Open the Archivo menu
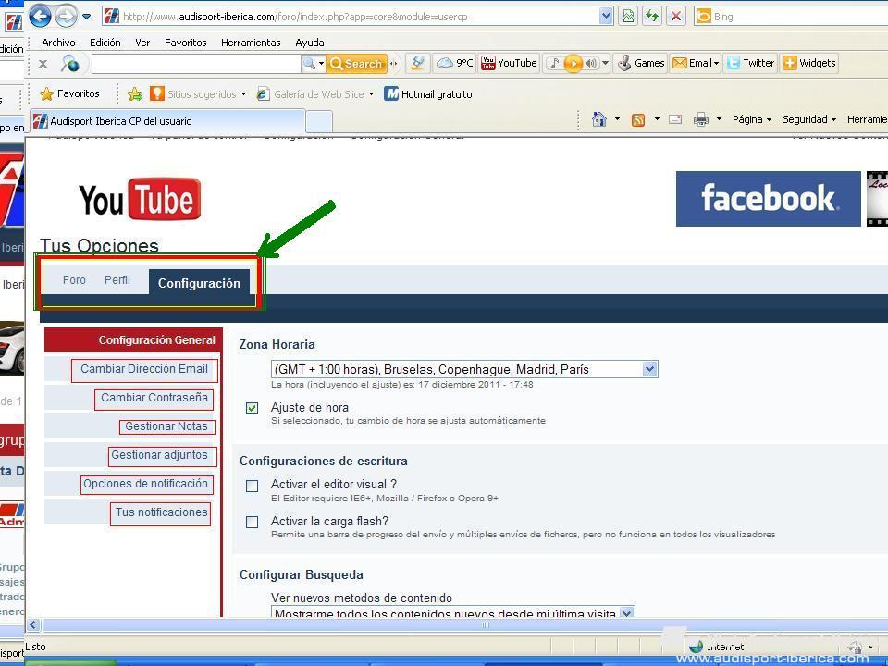 click(x=58, y=43)
